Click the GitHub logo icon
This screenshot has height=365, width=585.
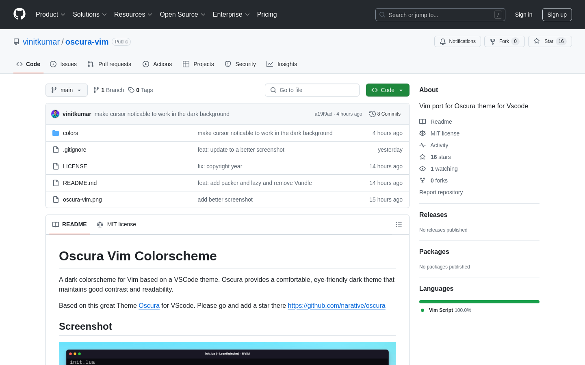pos(19,14)
